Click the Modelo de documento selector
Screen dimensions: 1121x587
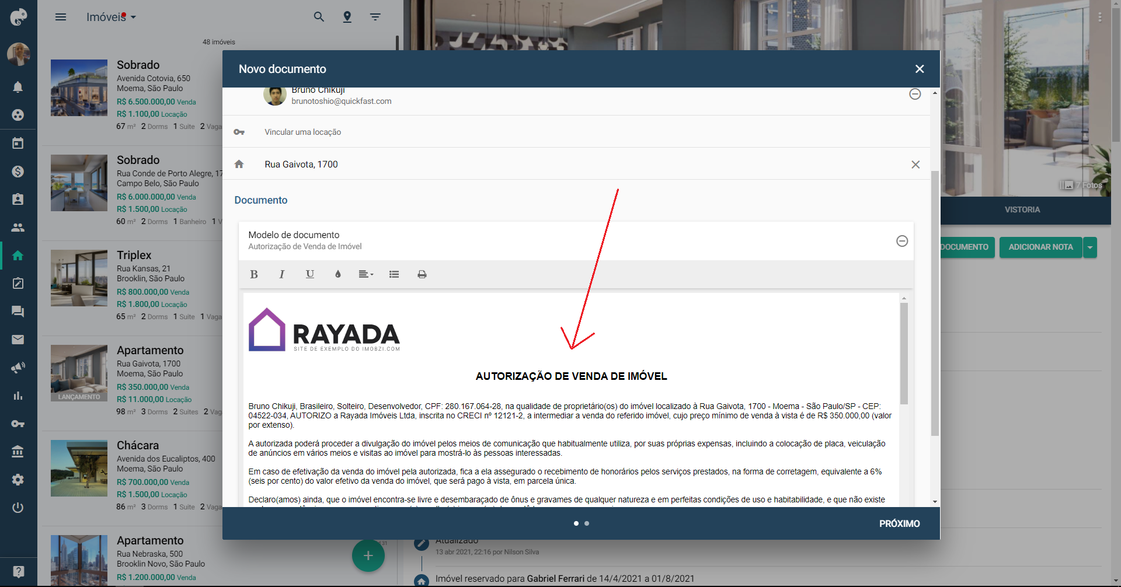tap(576, 240)
